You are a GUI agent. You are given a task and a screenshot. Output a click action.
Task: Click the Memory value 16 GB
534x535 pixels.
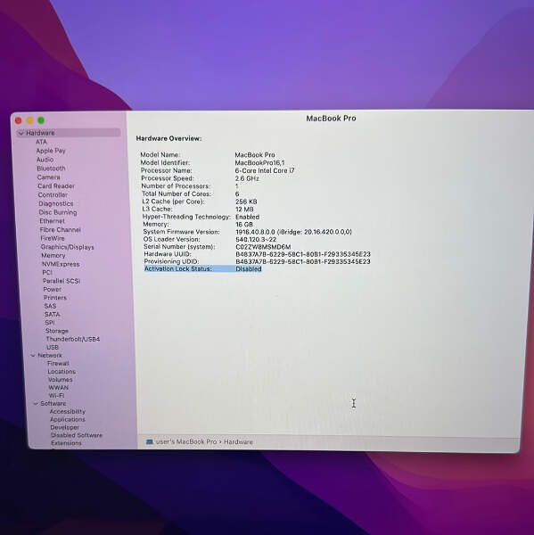pyautogui.click(x=244, y=225)
